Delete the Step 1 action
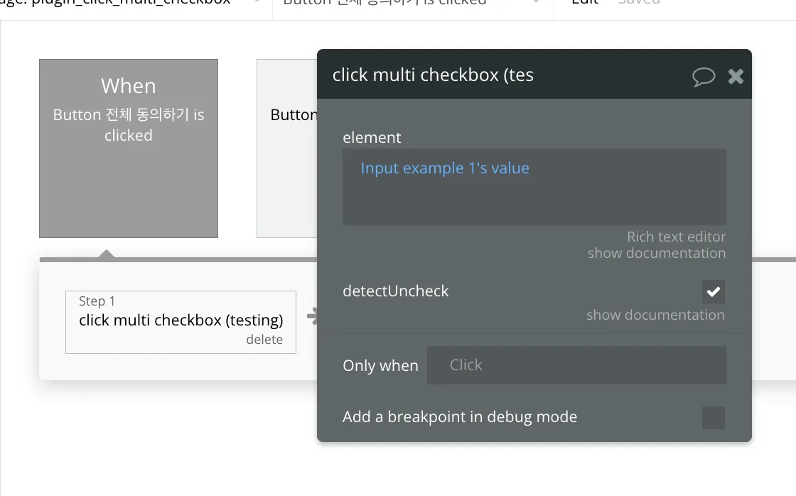The image size is (796, 496). pos(264,340)
